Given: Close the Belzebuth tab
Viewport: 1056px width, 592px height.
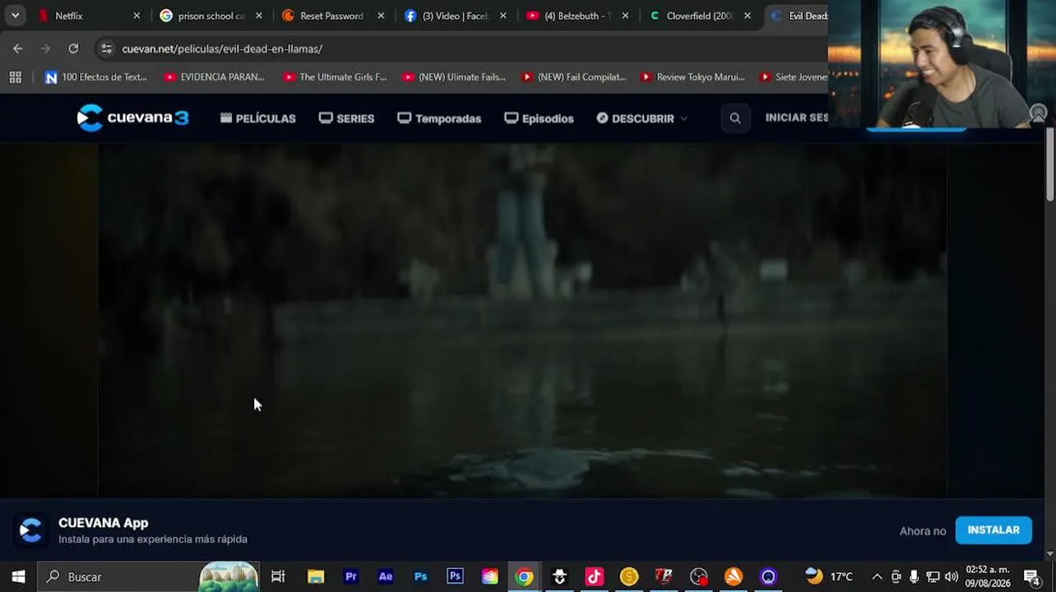Looking at the screenshot, I should point(625,16).
